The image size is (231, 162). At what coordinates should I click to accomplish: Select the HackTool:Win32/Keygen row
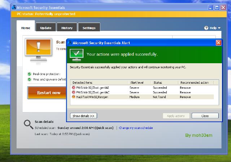click(x=142, y=97)
